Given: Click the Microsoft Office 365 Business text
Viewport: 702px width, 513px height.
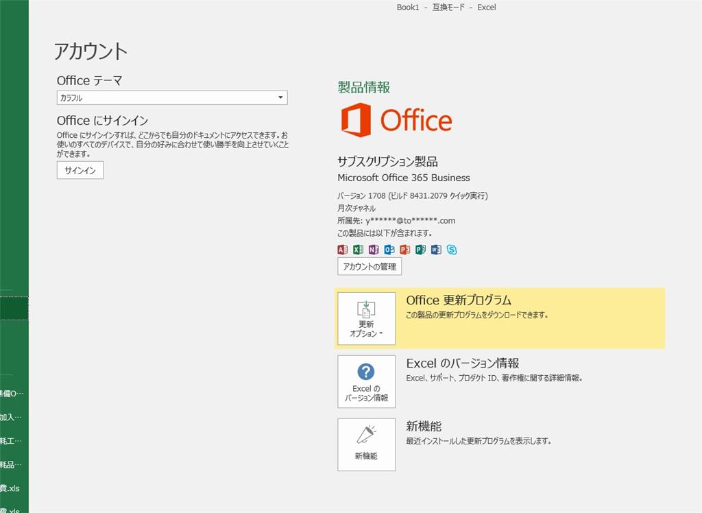Looking at the screenshot, I should (404, 178).
